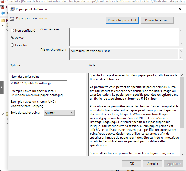This screenshot has width=186, height=171.
Task: Click the Nom du papier peint path field
Action: click(x=39, y=83)
